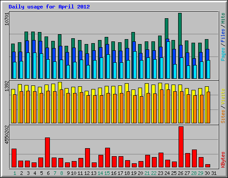Image resolution: width=228 pixels, height=178 pixels.
Task: Click the green Hits bar for day 3
Action: pyautogui.click(x=26, y=36)
